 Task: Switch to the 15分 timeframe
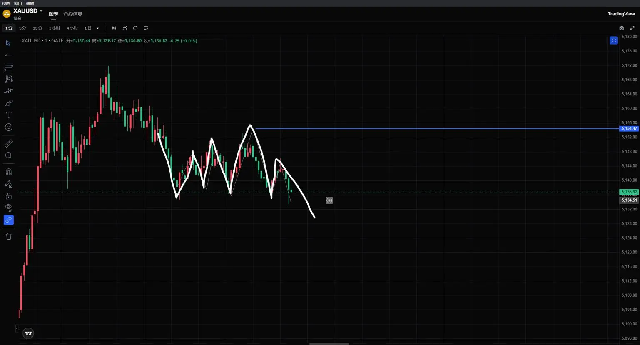(37, 28)
